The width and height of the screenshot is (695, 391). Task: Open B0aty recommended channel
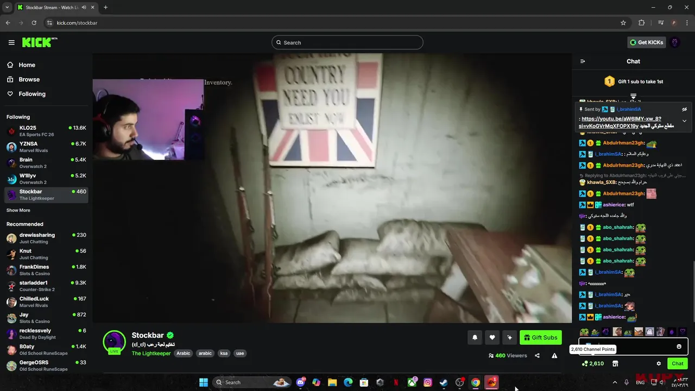(46, 349)
